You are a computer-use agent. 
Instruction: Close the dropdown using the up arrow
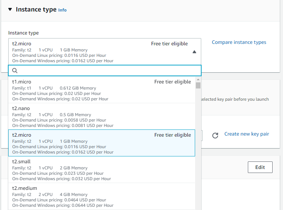(194, 52)
